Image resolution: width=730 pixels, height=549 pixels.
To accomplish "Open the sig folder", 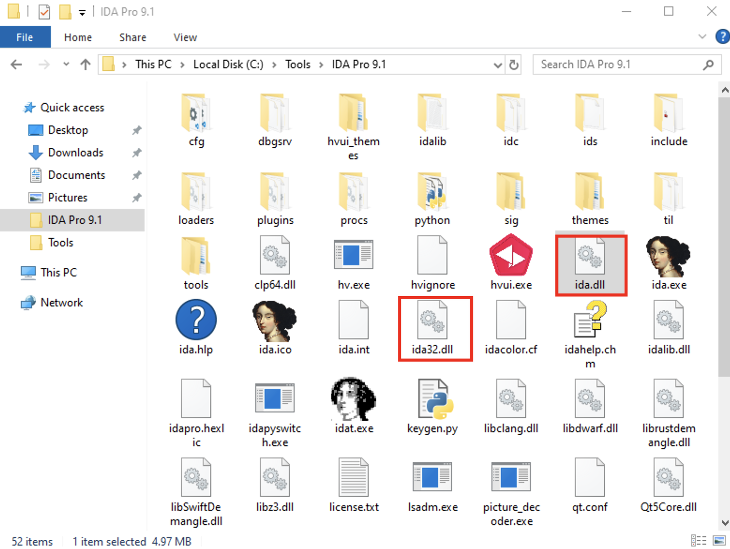I will pyautogui.click(x=511, y=199).
